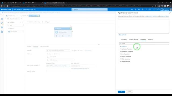Image resolution: width=172 pixels, height=96 pixels.
Task: Tick the checkbox beside the field dropdown
Action: (x=48, y=60)
